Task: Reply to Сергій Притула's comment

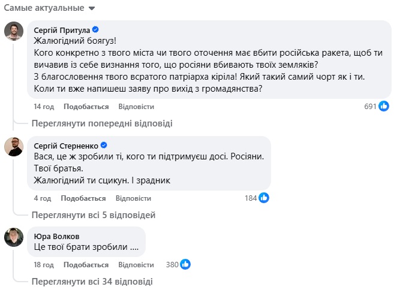Action: pyautogui.click(x=136, y=107)
